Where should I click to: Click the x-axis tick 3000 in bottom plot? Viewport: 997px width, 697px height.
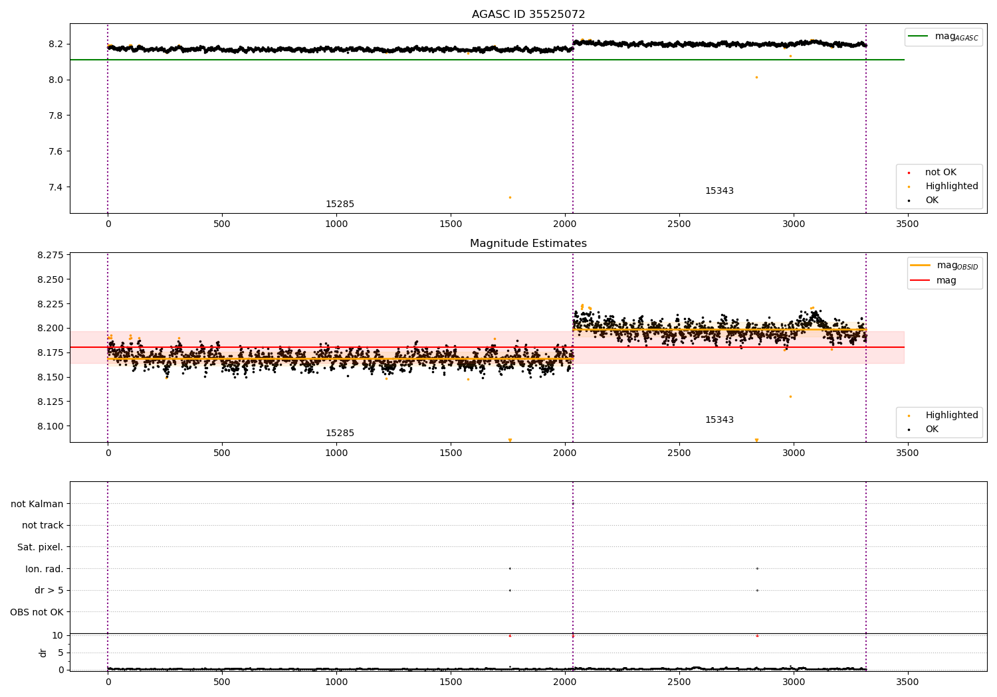[794, 682]
